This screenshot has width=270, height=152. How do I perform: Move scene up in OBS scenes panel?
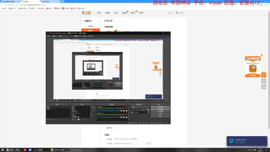pos(54,120)
